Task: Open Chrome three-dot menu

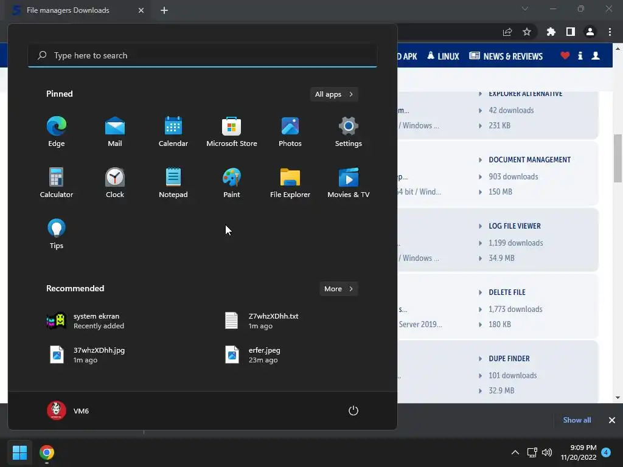Action: point(610,32)
